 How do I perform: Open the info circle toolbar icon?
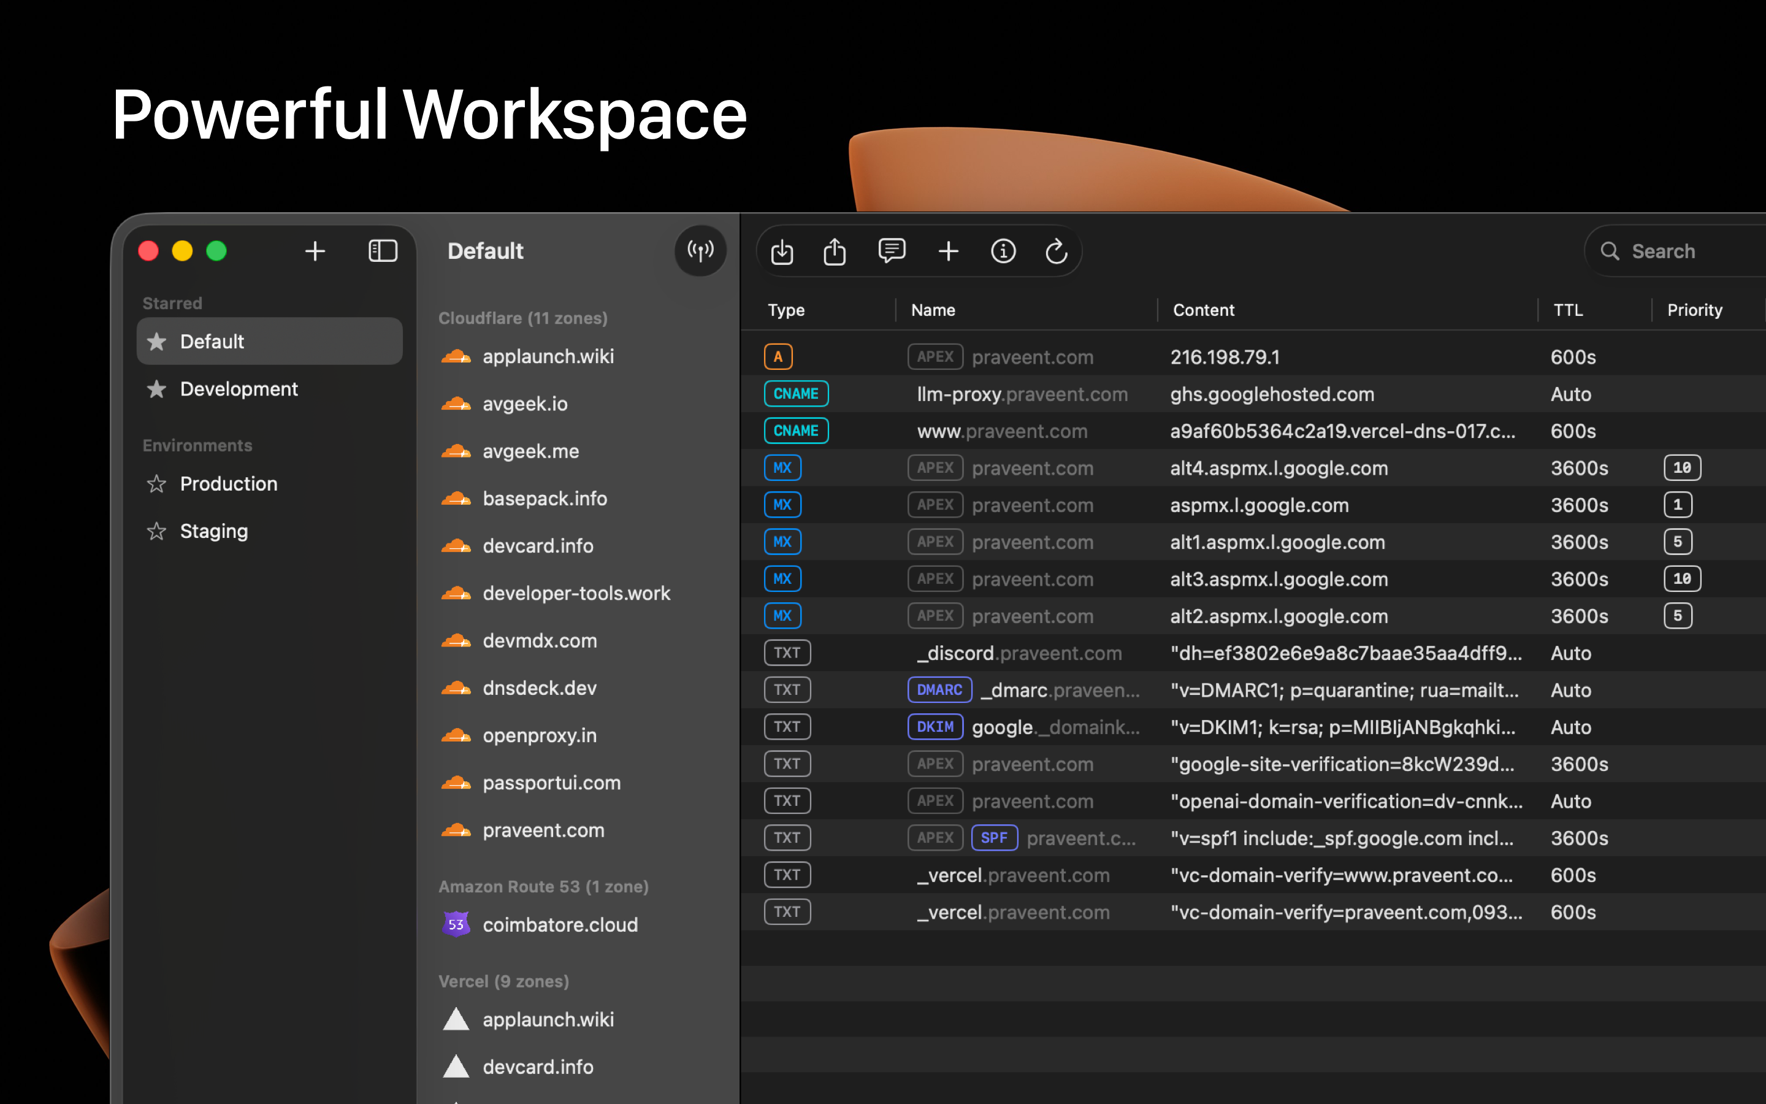[x=1003, y=251]
